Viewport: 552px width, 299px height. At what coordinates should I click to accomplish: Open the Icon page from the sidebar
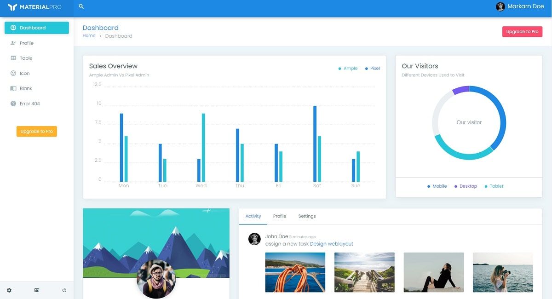[x=24, y=73]
